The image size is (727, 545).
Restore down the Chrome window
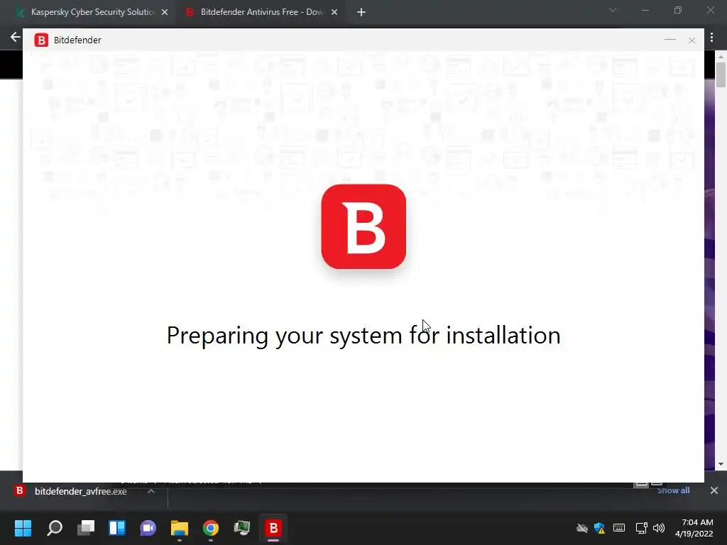click(x=678, y=10)
